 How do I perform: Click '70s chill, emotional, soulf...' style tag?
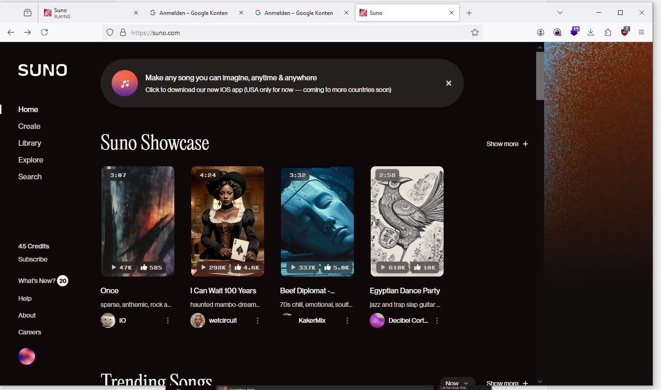tap(316, 305)
